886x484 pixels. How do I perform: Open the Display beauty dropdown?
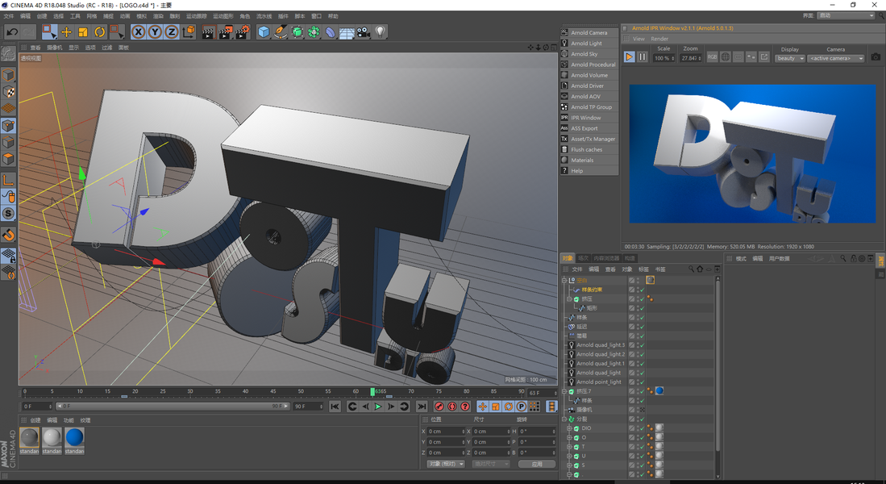click(x=789, y=58)
